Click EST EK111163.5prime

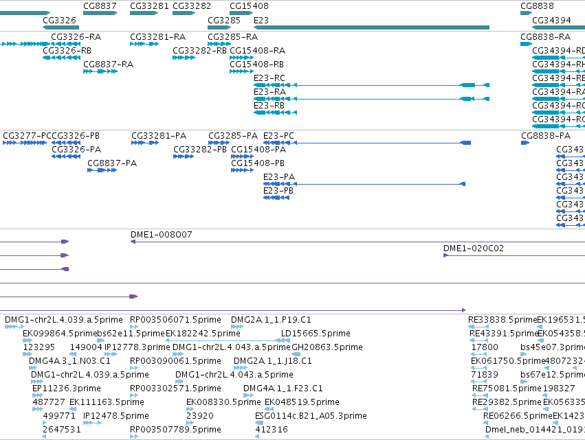(x=73, y=409)
